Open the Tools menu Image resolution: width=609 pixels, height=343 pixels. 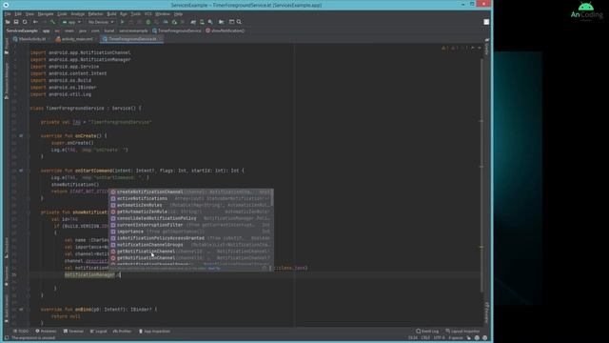click(135, 14)
